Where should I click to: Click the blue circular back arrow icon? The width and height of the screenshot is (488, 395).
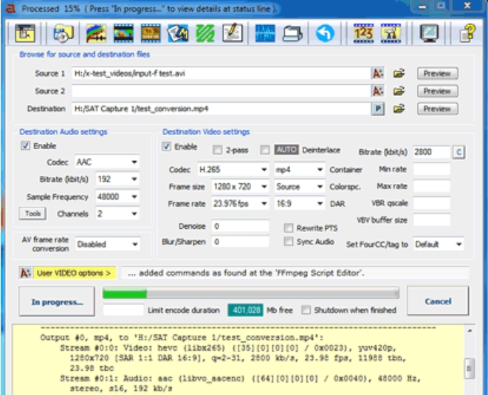pos(325,33)
